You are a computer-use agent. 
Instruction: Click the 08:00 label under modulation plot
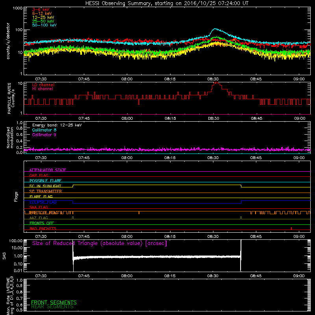pyautogui.click(x=127, y=158)
